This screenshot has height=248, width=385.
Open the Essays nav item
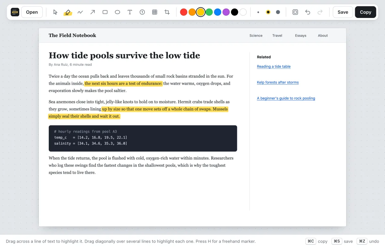click(x=301, y=36)
